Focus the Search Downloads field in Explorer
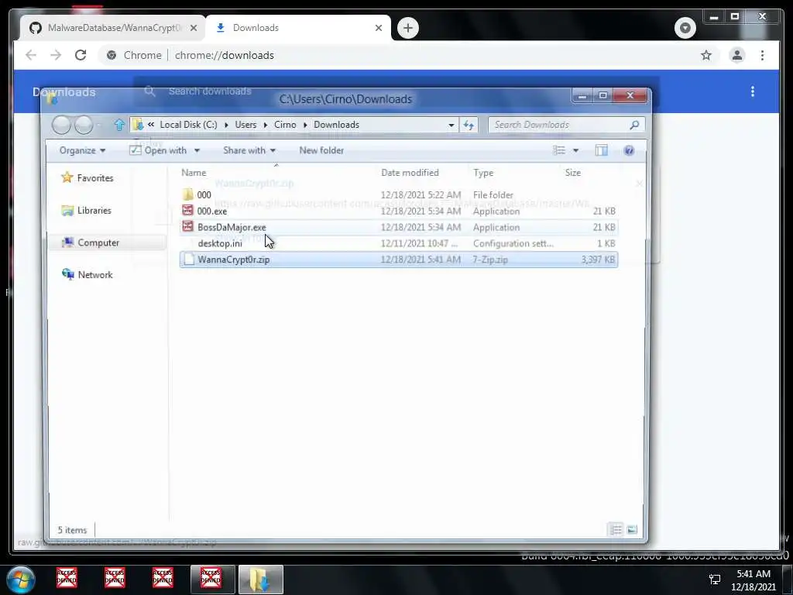Image resolution: width=793 pixels, height=595 pixels. tap(566, 125)
